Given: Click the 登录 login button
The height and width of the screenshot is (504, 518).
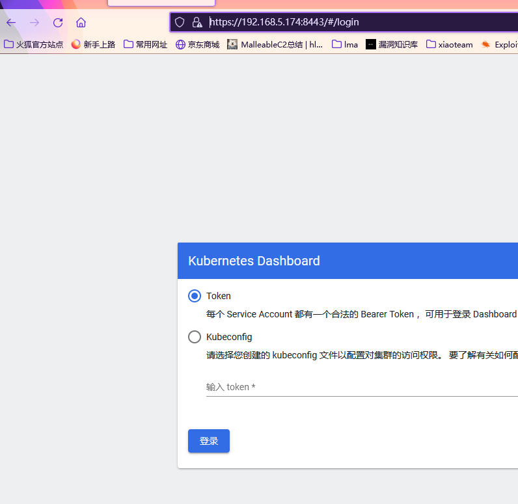Looking at the screenshot, I should (208, 441).
